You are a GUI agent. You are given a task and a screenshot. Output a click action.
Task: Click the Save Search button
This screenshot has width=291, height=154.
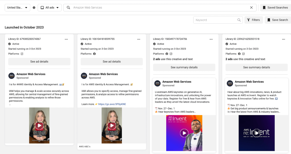(x=278, y=20)
